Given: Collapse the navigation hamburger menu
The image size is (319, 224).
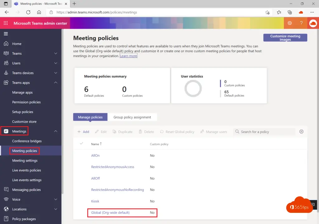Looking at the screenshot, I should point(6,34).
